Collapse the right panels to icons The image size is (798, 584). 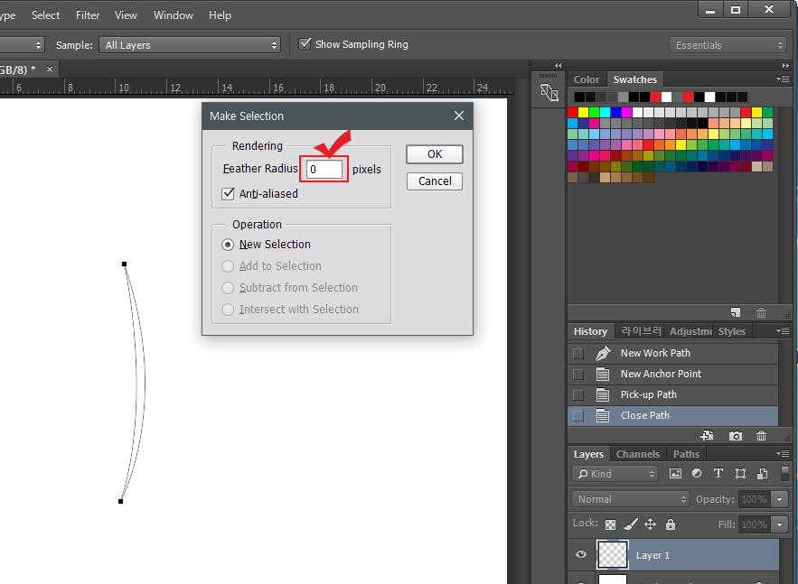pyautogui.click(x=785, y=65)
